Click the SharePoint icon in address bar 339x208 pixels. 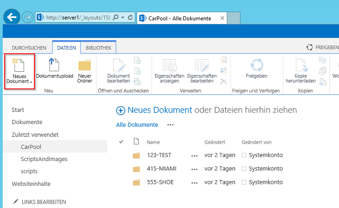(40, 17)
